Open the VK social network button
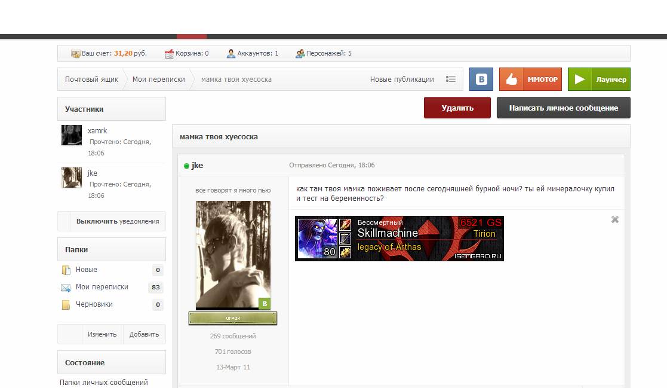The width and height of the screenshot is (667, 388). (x=481, y=80)
